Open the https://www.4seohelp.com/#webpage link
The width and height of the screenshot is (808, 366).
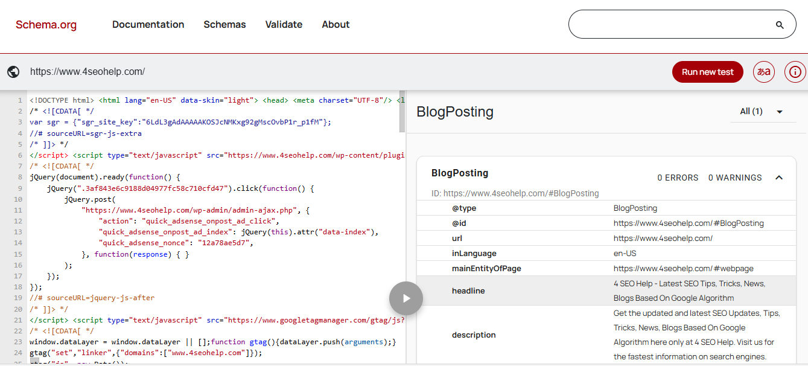point(684,268)
